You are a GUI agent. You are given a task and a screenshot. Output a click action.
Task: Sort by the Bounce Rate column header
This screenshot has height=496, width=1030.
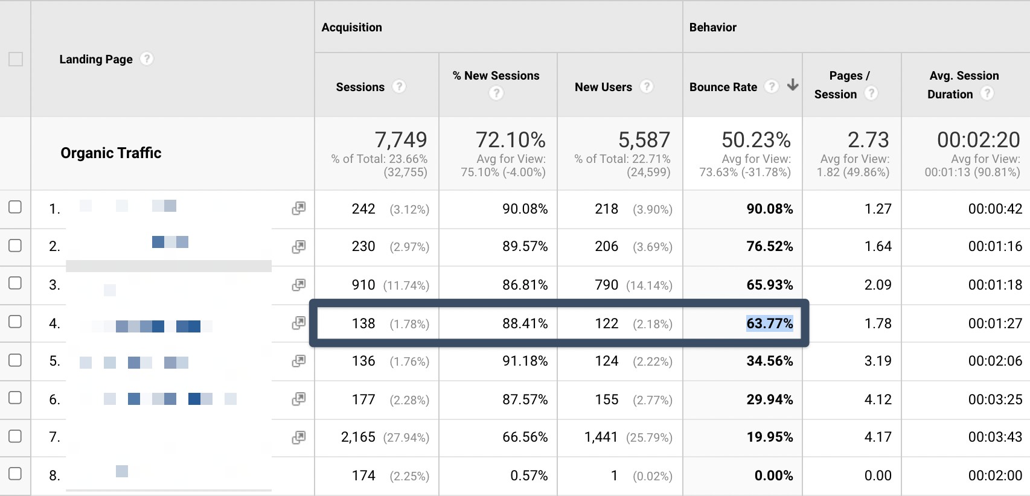pyautogui.click(x=723, y=87)
